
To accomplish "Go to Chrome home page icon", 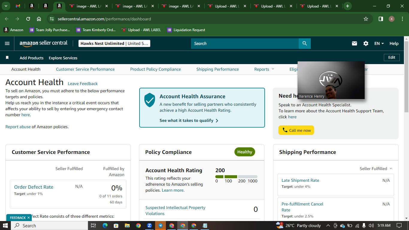I will (x=39, y=19).
